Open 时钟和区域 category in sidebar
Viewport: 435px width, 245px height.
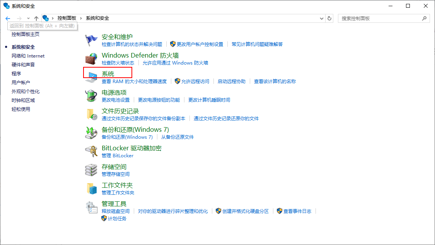coord(23,100)
